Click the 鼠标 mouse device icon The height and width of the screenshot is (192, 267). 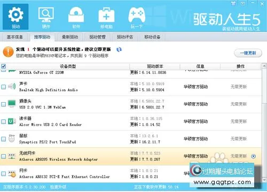pyautogui.click(x=12, y=138)
